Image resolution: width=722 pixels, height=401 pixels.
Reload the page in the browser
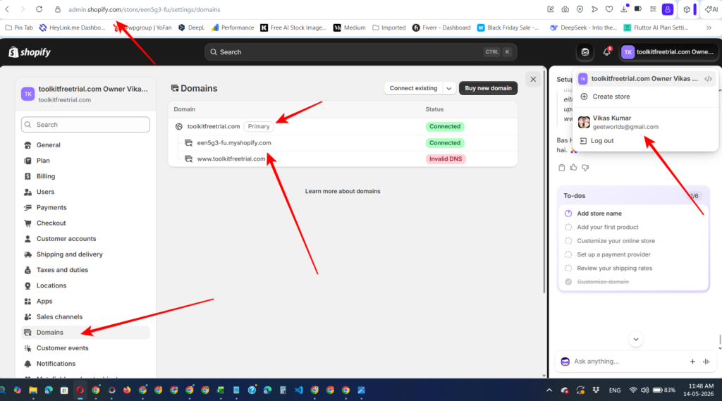click(39, 9)
